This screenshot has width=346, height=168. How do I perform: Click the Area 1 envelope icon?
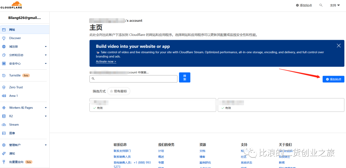pos(4,96)
